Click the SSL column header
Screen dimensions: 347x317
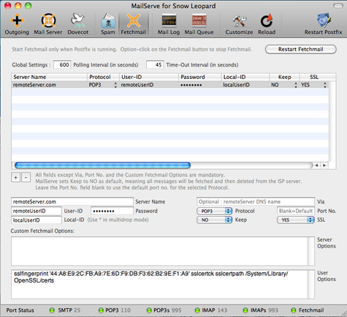click(x=314, y=77)
